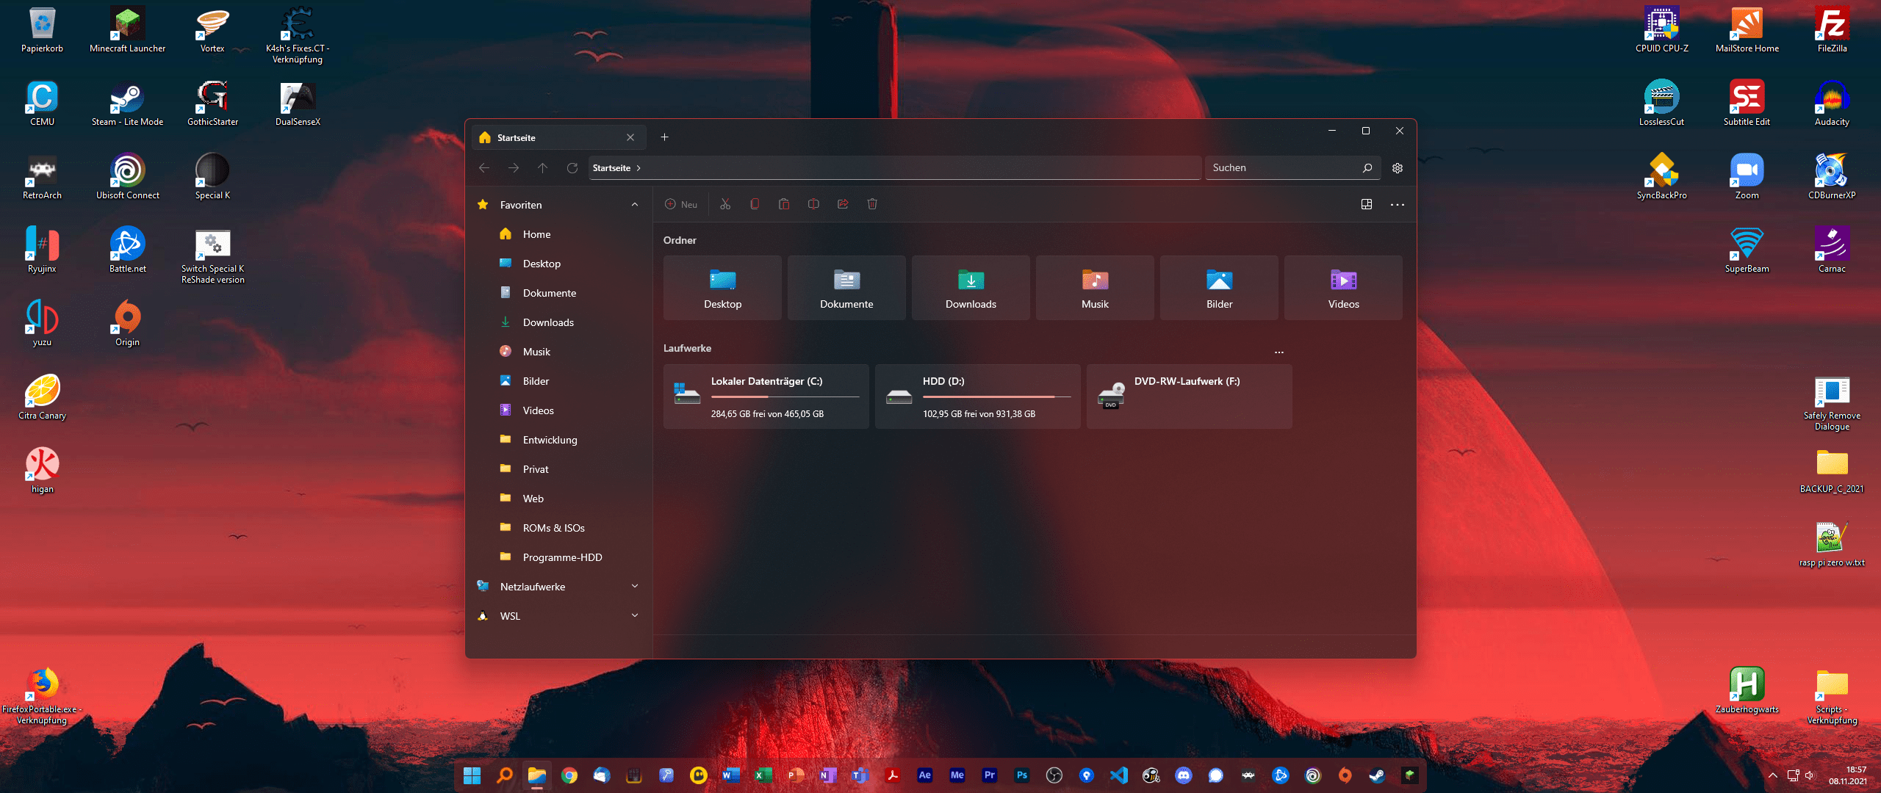Go forward with the right arrow
The image size is (1881, 793).
(514, 168)
